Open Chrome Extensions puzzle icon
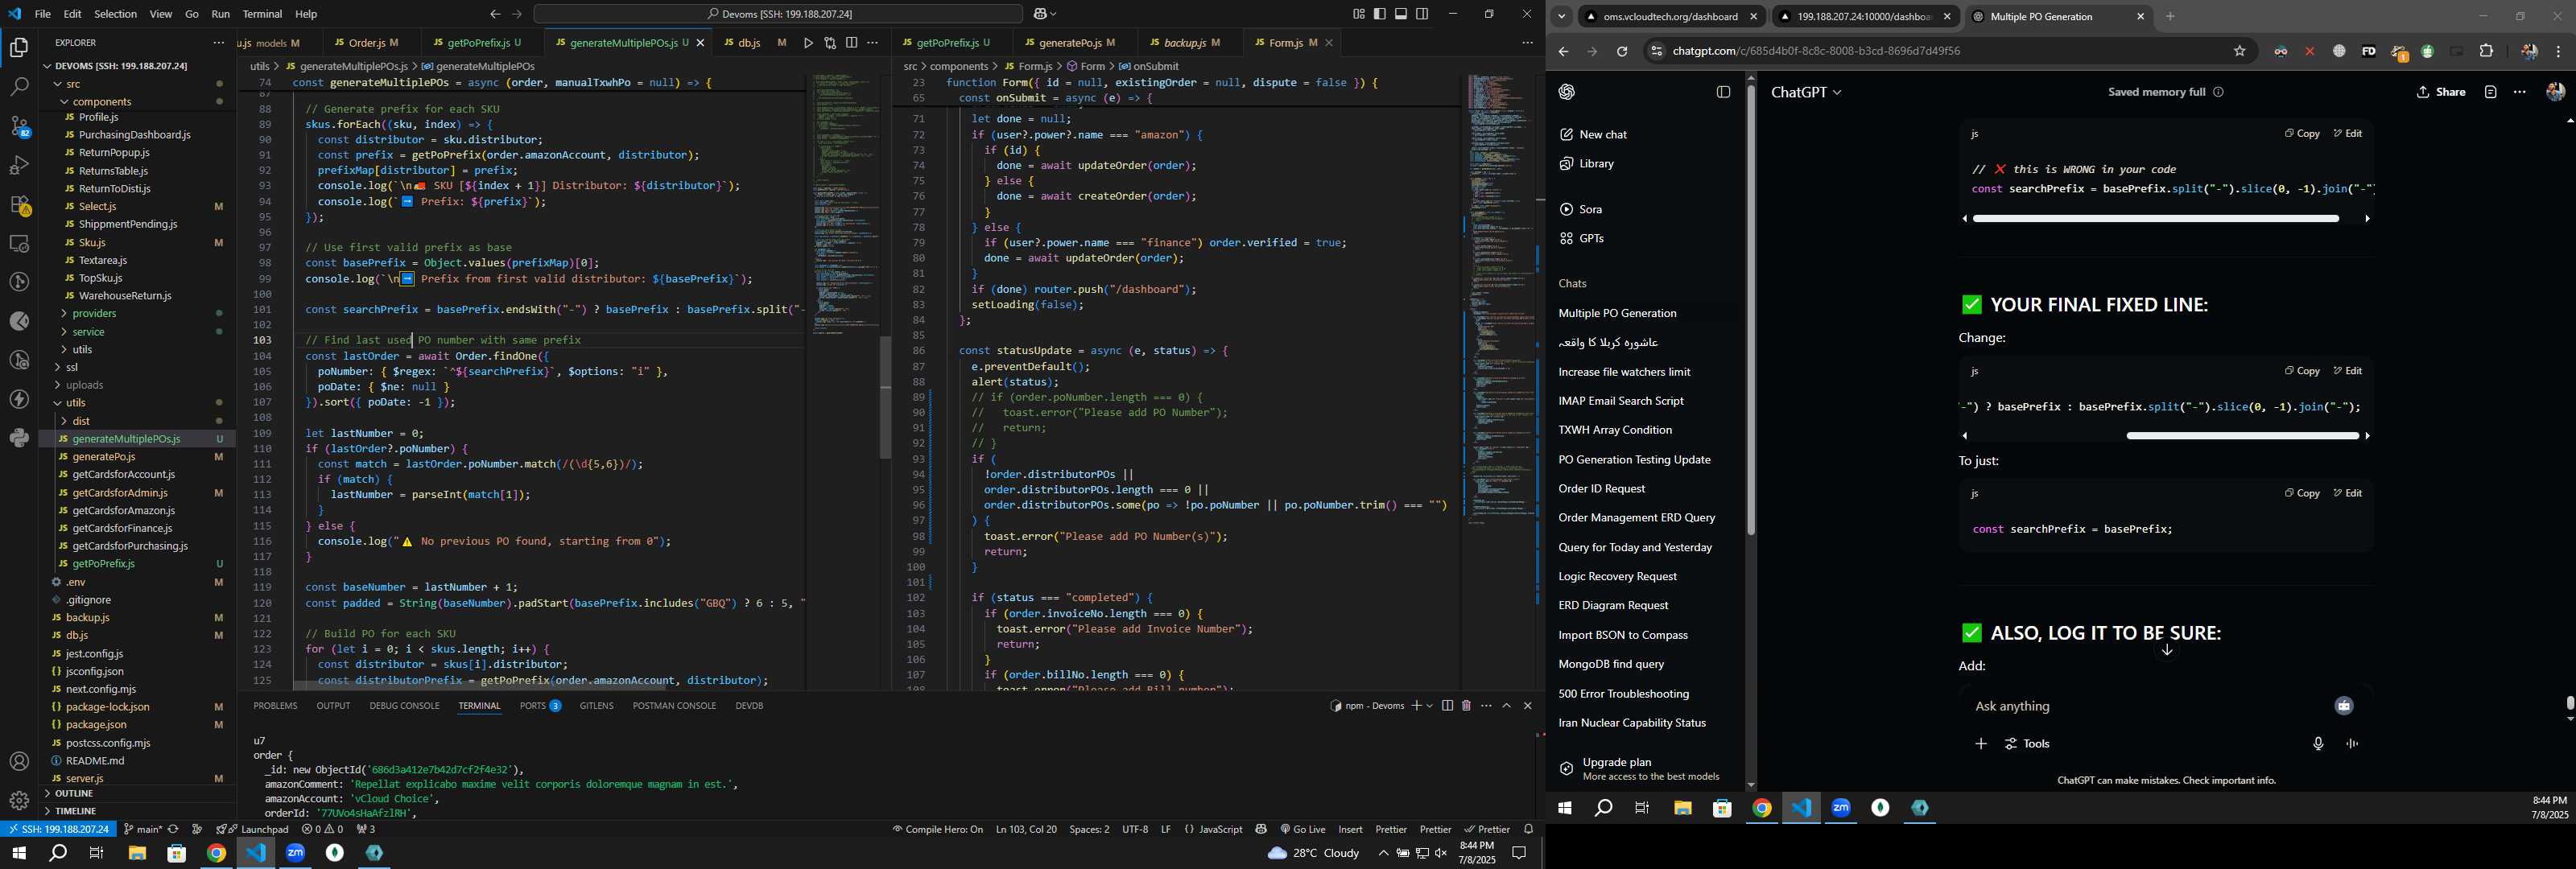 (2486, 51)
